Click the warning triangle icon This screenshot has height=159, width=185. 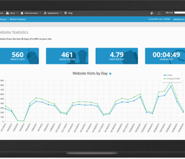pyautogui.click(x=159, y=13)
